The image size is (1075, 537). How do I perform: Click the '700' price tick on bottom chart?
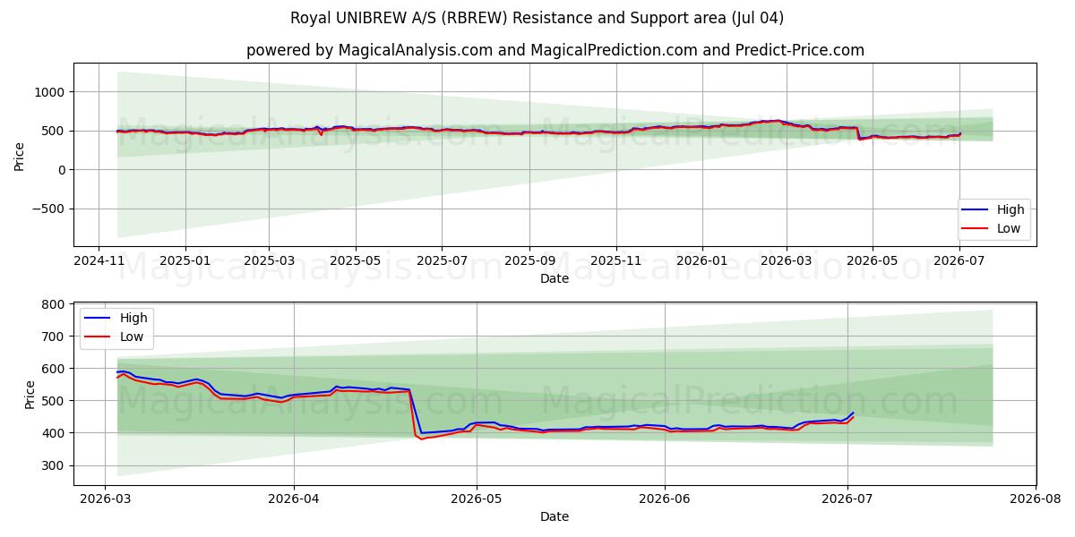(55, 337)
